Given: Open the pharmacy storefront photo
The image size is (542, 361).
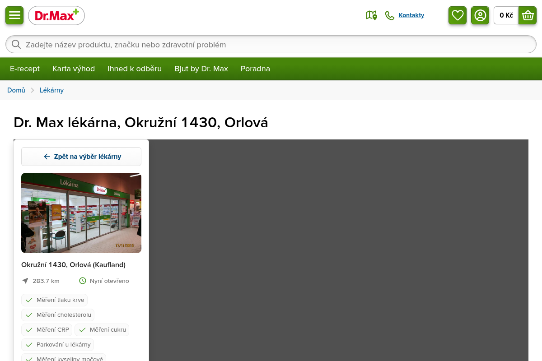Looking at the screenshot, I should [x=81, y=213].
